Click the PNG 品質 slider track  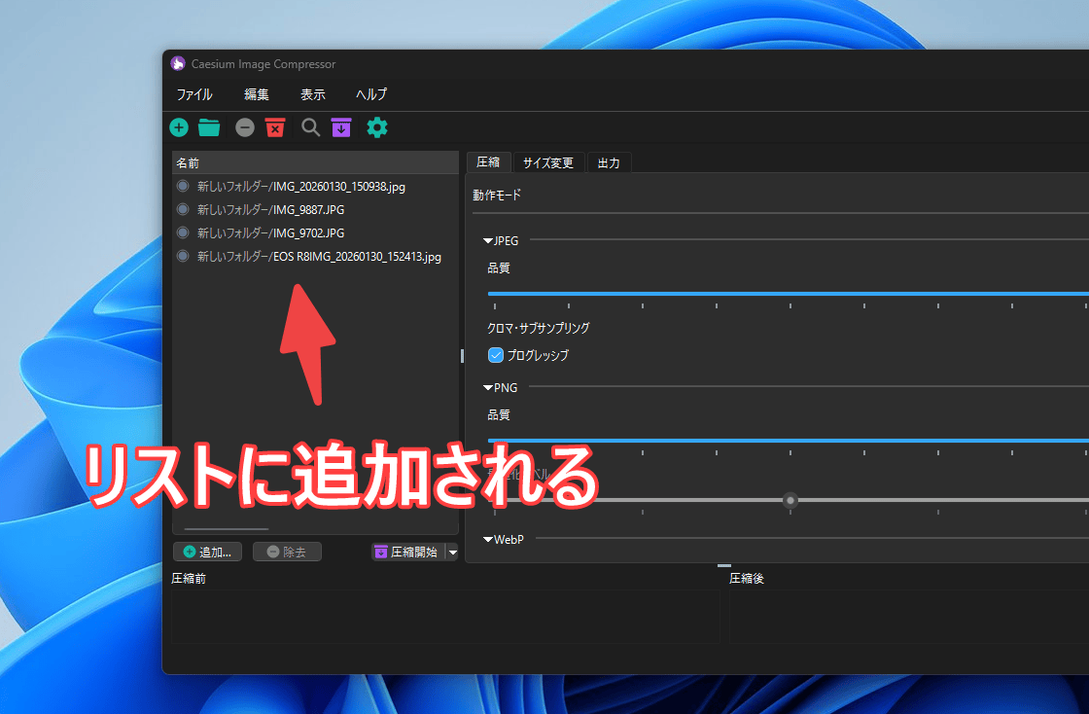(789, 441)
